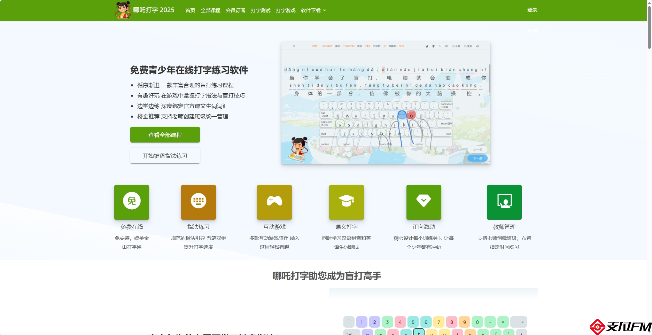652x335 pixels.
Task: Click the Nezha typing character in demo image
Action: click(x=298, y=149)
